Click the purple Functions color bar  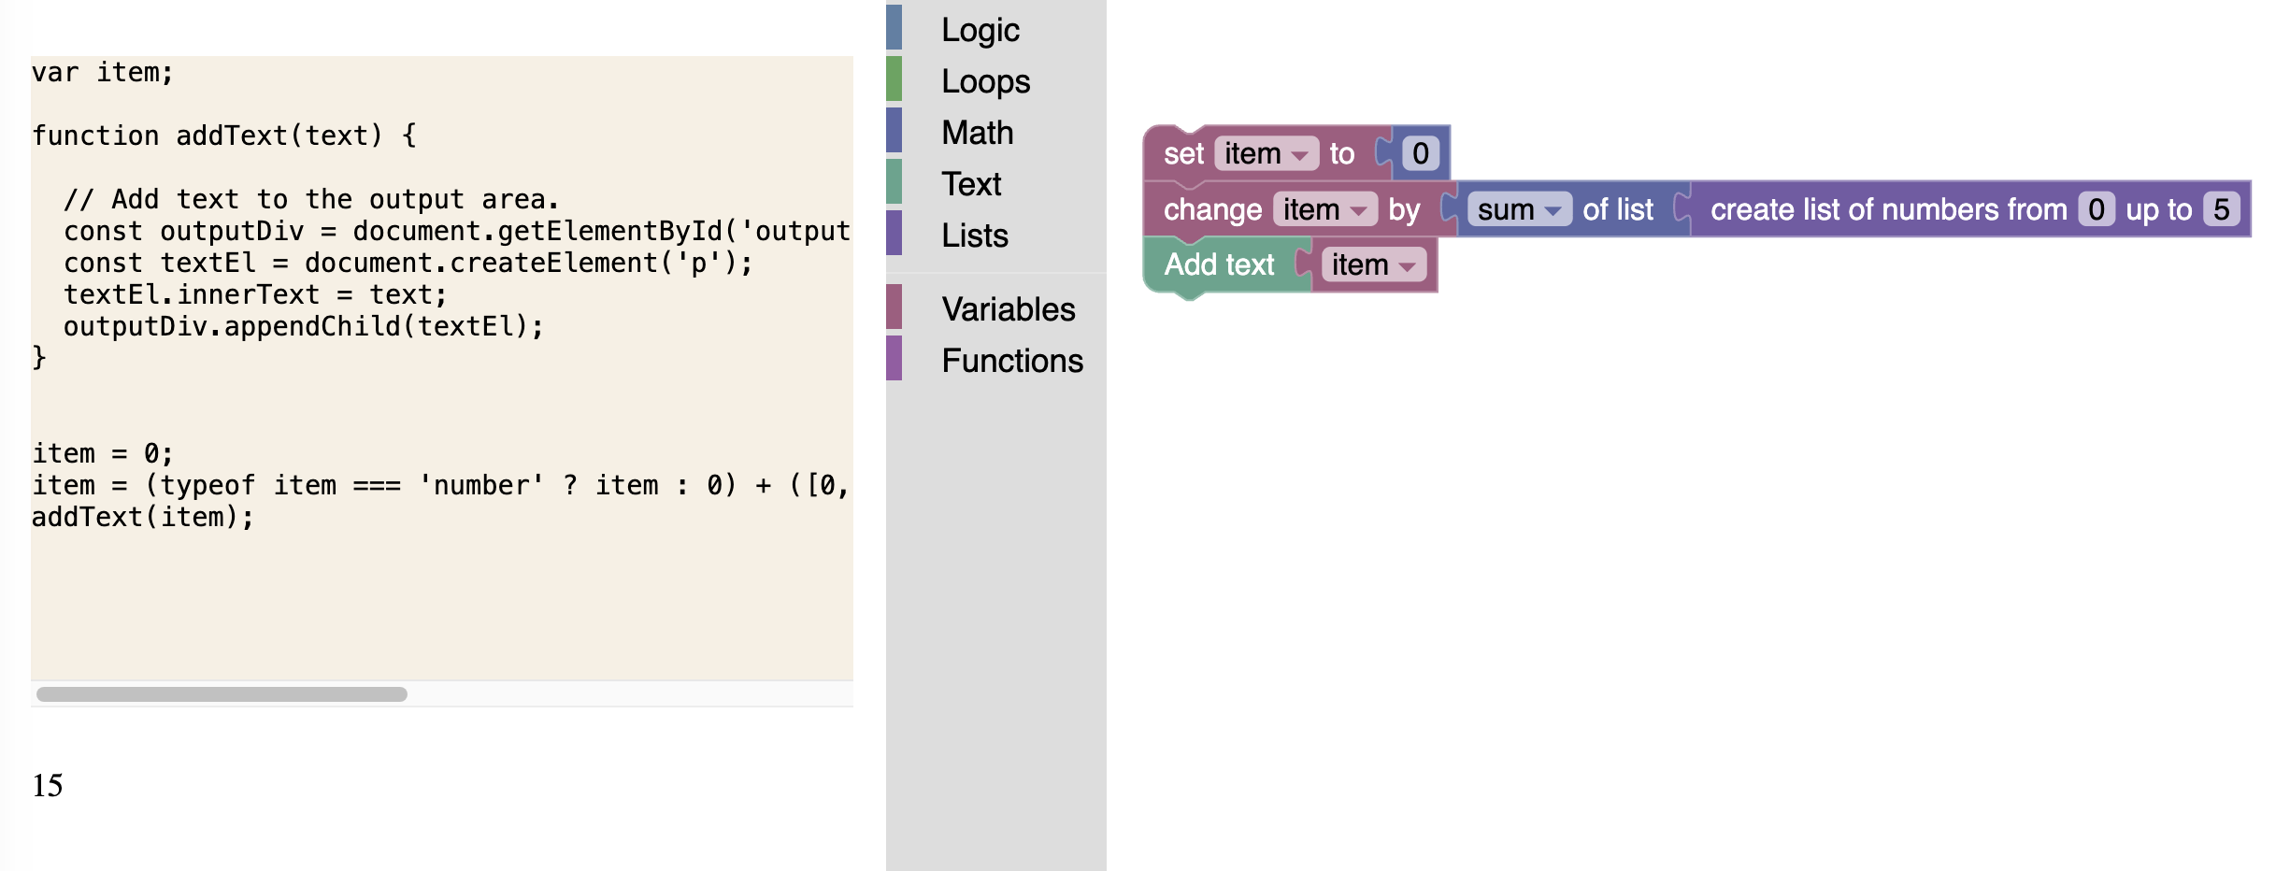[895, 360]
